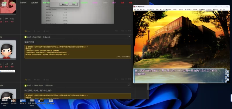Viewport: 232px width, 109px height.
Task: Open the オプション(O) options menu
Action: click(x=188, y=9)
